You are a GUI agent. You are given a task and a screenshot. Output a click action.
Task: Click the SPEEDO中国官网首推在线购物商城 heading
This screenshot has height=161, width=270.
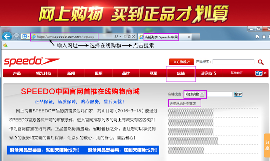pos(80,91)
